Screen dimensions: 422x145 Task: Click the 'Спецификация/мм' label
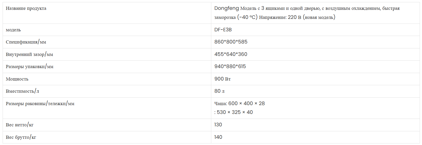(x=26, y=42)
